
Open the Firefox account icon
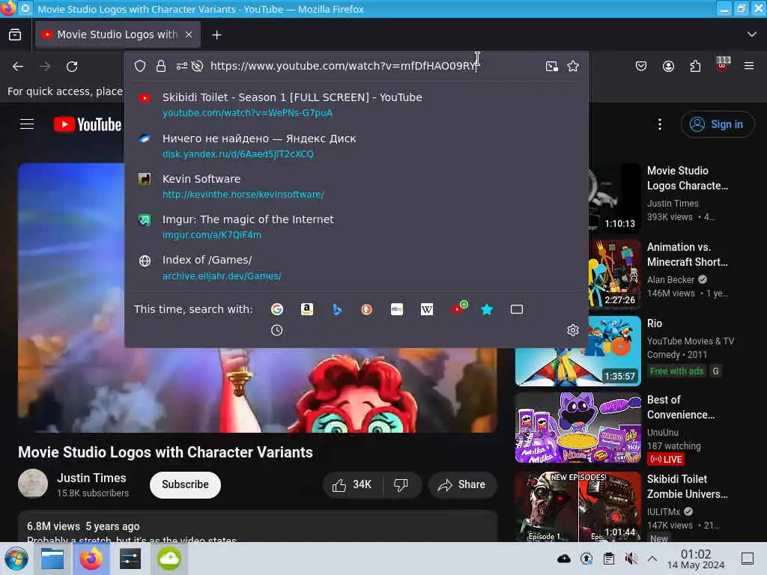tap(668, 66)
